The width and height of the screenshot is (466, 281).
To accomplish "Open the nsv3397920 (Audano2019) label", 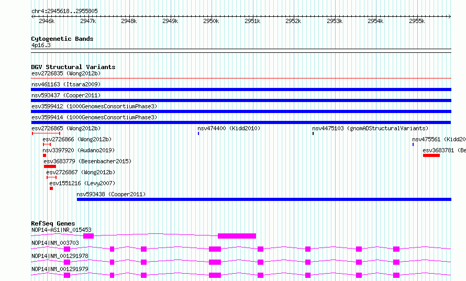I will (x=79, y=150).
